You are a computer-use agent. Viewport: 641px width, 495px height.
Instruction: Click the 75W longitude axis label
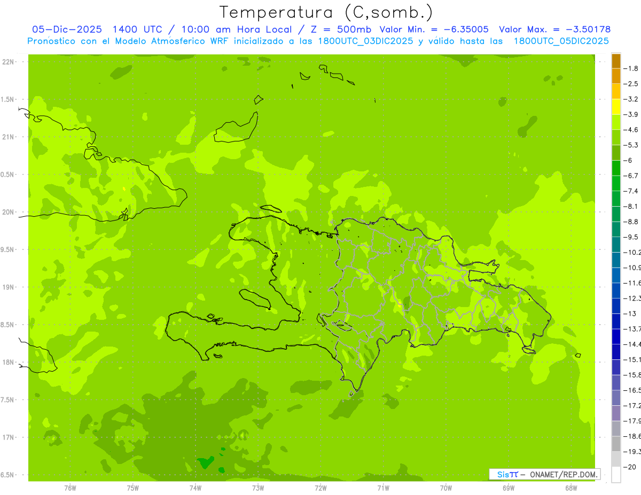coord(133,488)
